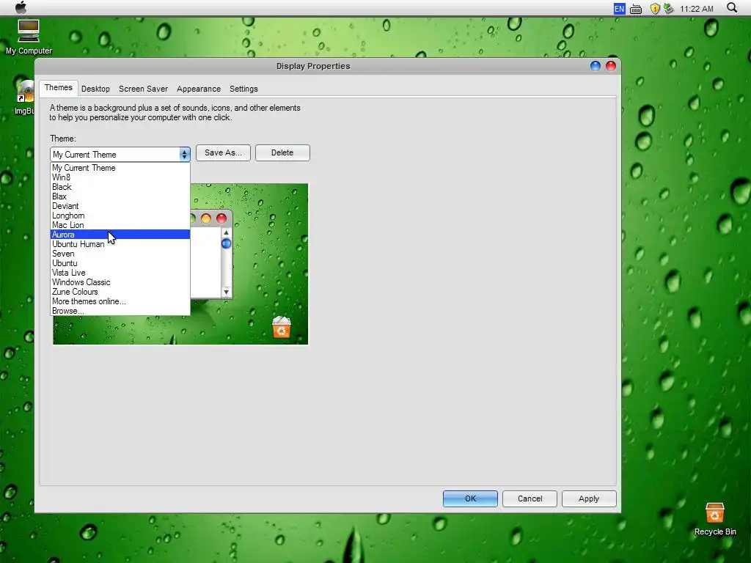751x563 pixels.
Task: Select the Ubuntu Human theme
Action: coord(120,244)
